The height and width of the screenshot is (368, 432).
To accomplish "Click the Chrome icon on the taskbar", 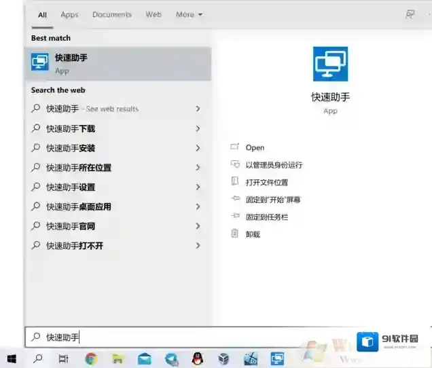I will click(91, 358).
